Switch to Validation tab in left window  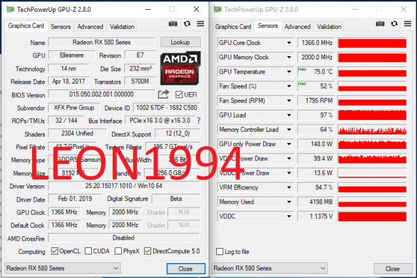coord(122,27)
